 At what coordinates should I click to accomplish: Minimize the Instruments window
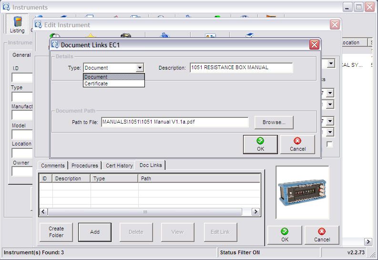tap(347, 7)
